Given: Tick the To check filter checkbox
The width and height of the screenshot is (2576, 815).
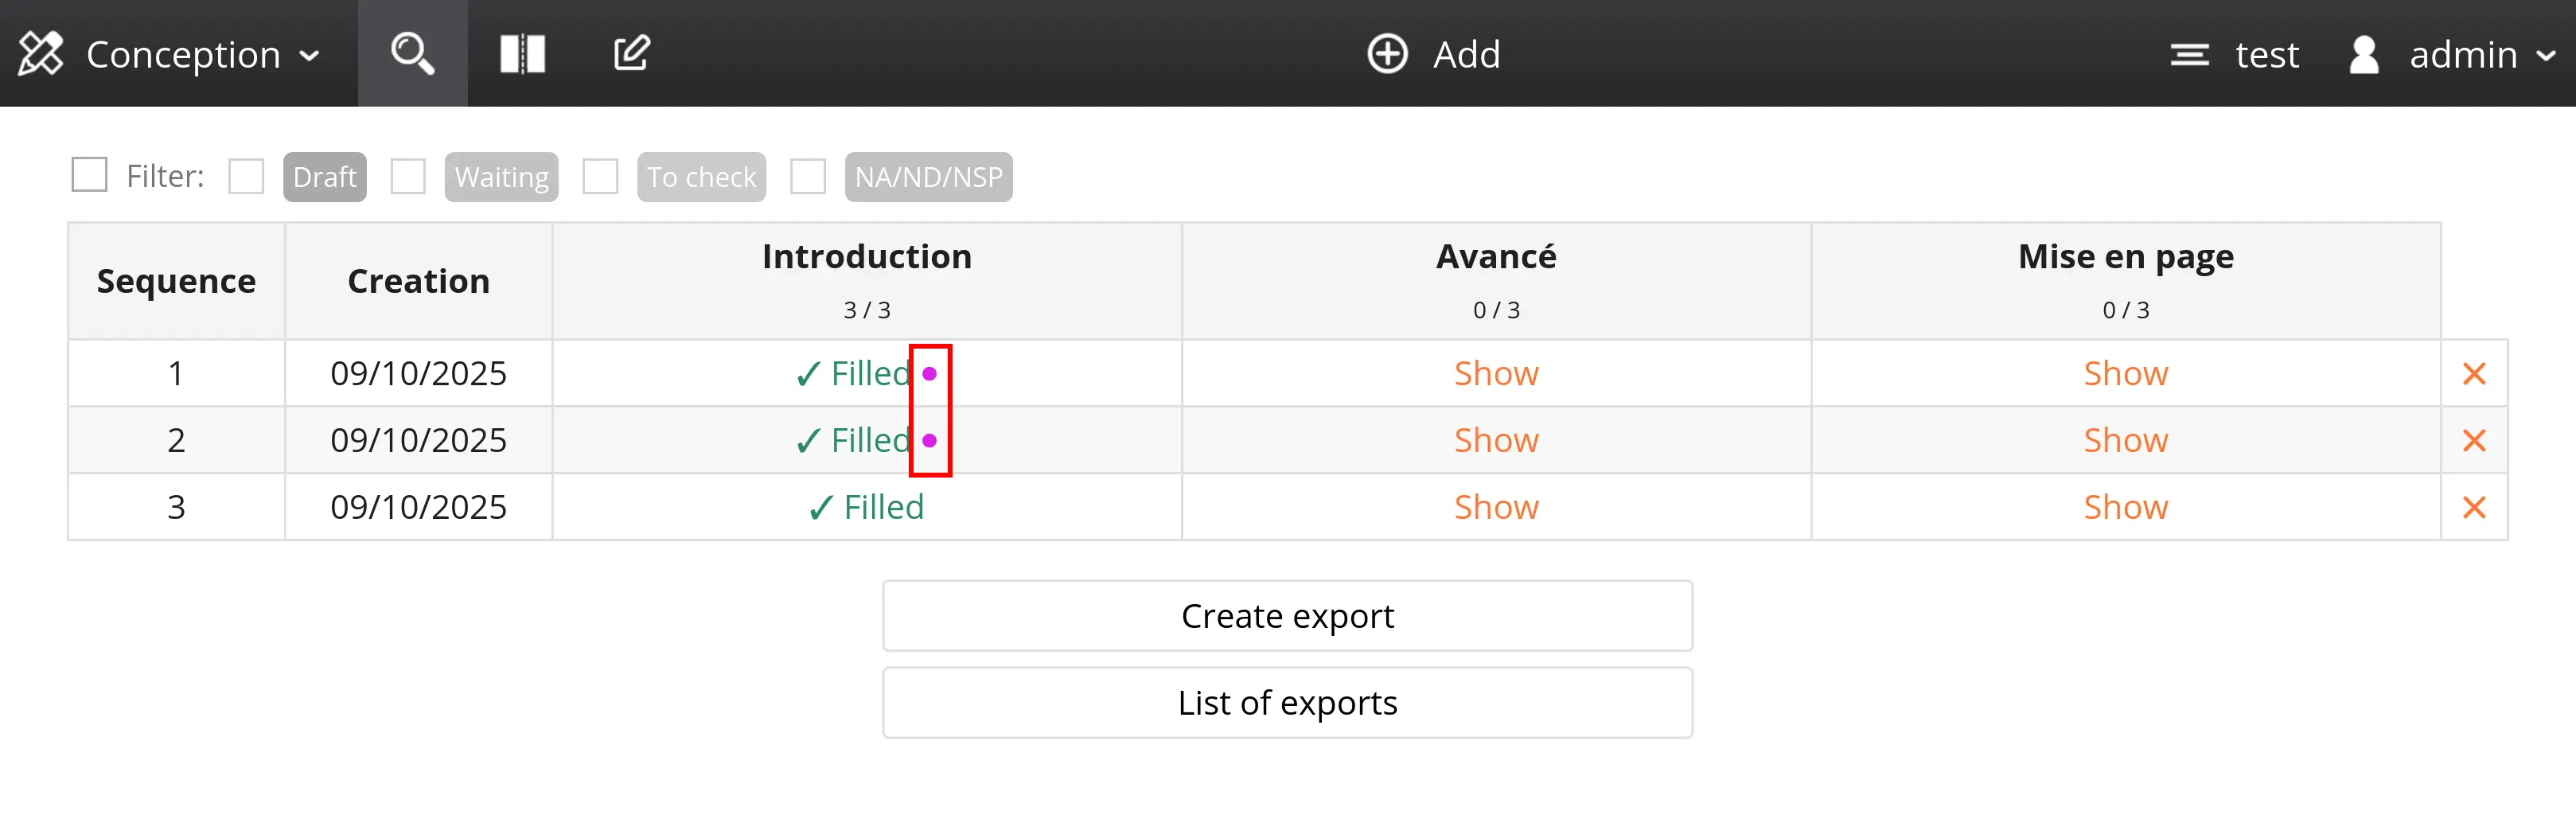Looking at the screenshot, I should coord(600,177).
